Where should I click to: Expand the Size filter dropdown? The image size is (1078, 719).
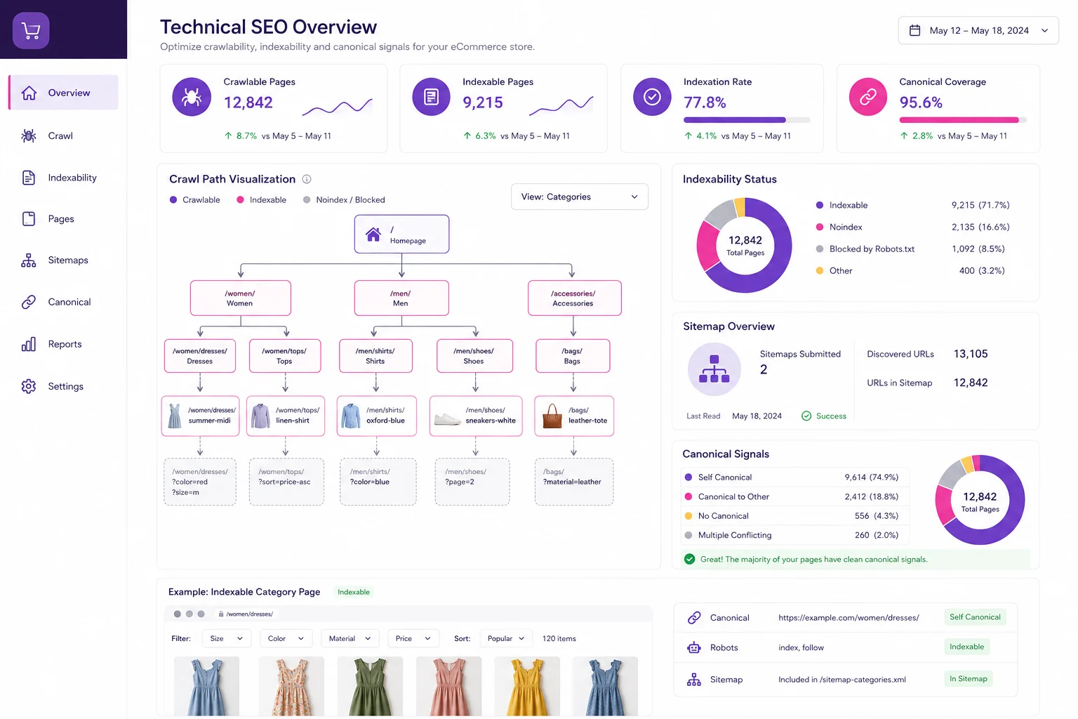226,638
